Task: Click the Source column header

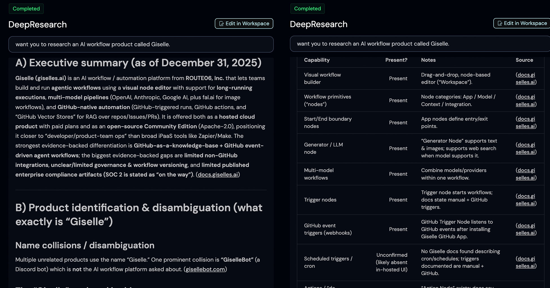Action: 524,60
